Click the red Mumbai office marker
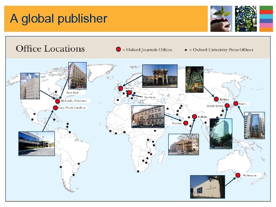Screen dimensions: 276x207 (x=186, y=123)
